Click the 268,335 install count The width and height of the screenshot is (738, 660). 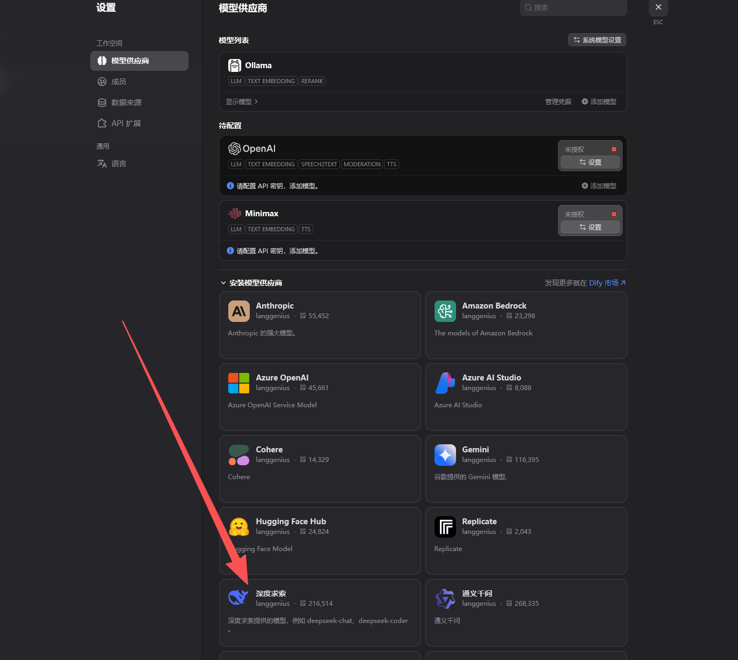[527, 604]
